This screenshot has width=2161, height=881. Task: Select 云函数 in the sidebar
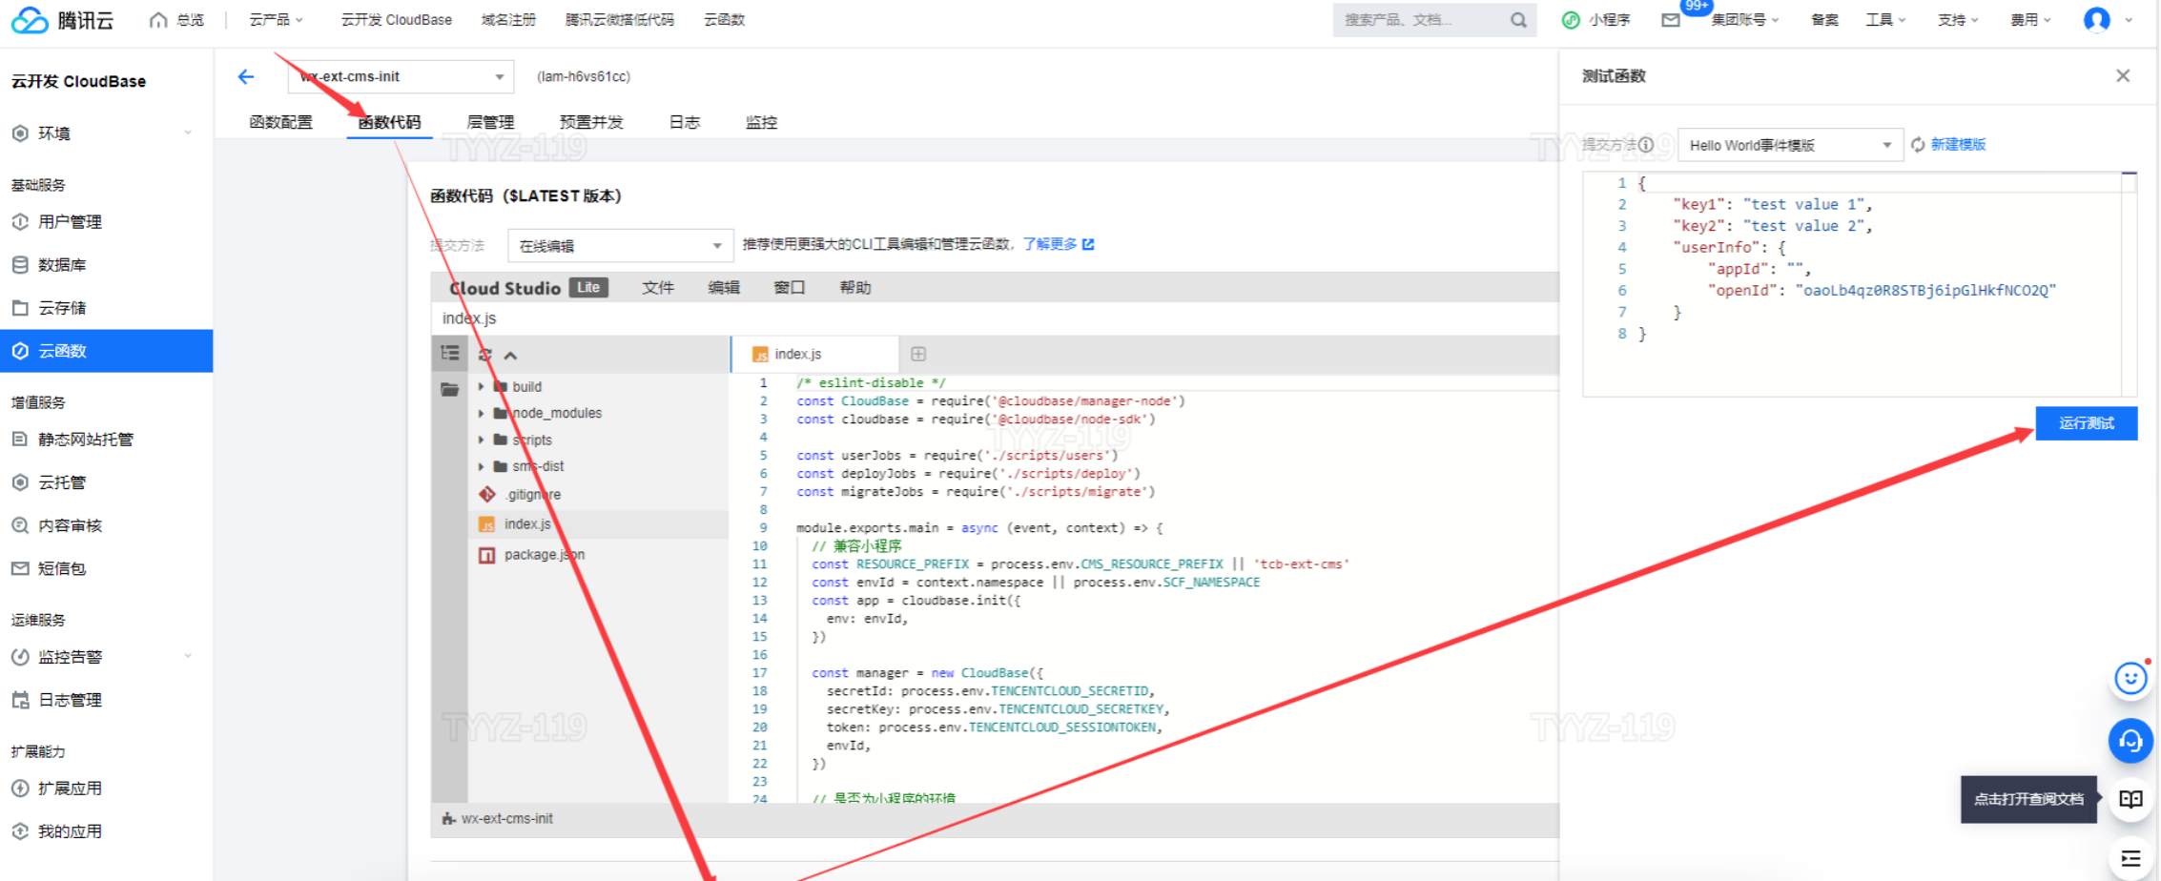click(106, 351)
